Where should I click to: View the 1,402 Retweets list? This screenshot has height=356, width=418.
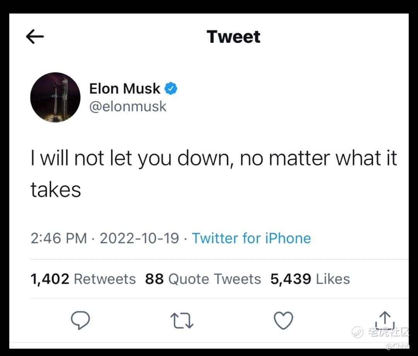tap(83, 279)
